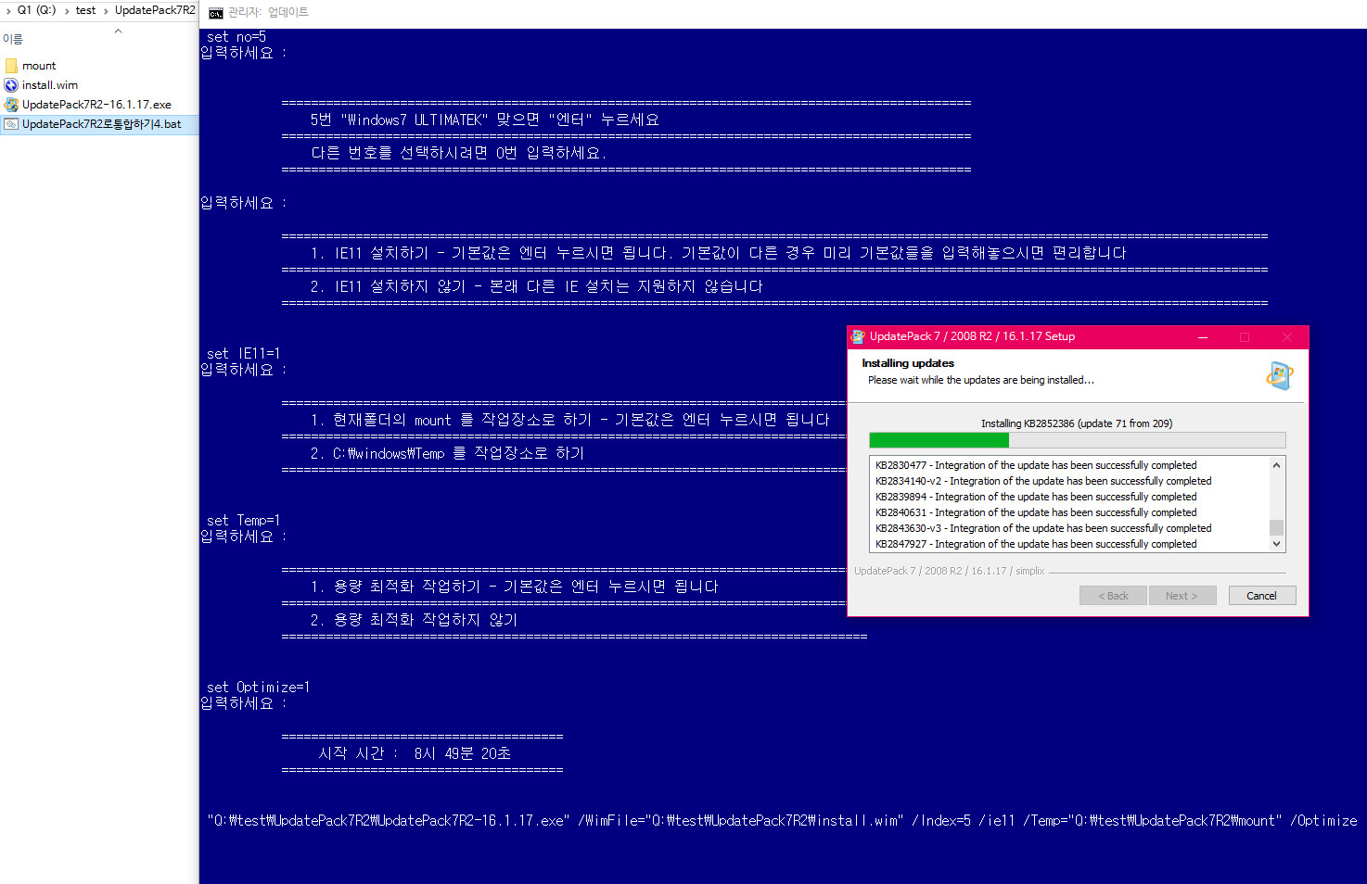Click the Please wait while updates installed text
Viewport: 1367px width, 884px height.
(981, 380)
